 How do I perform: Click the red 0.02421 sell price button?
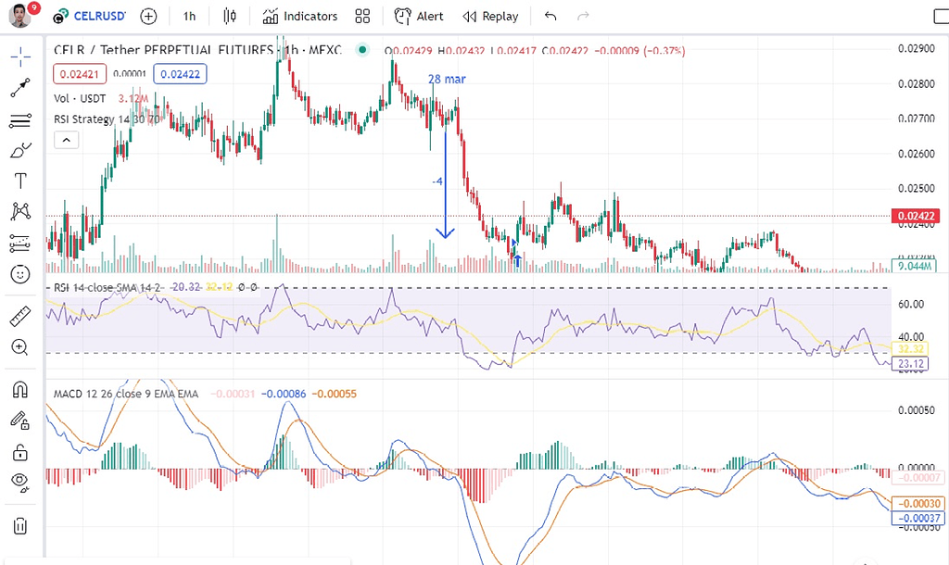(x=79, y=74)
